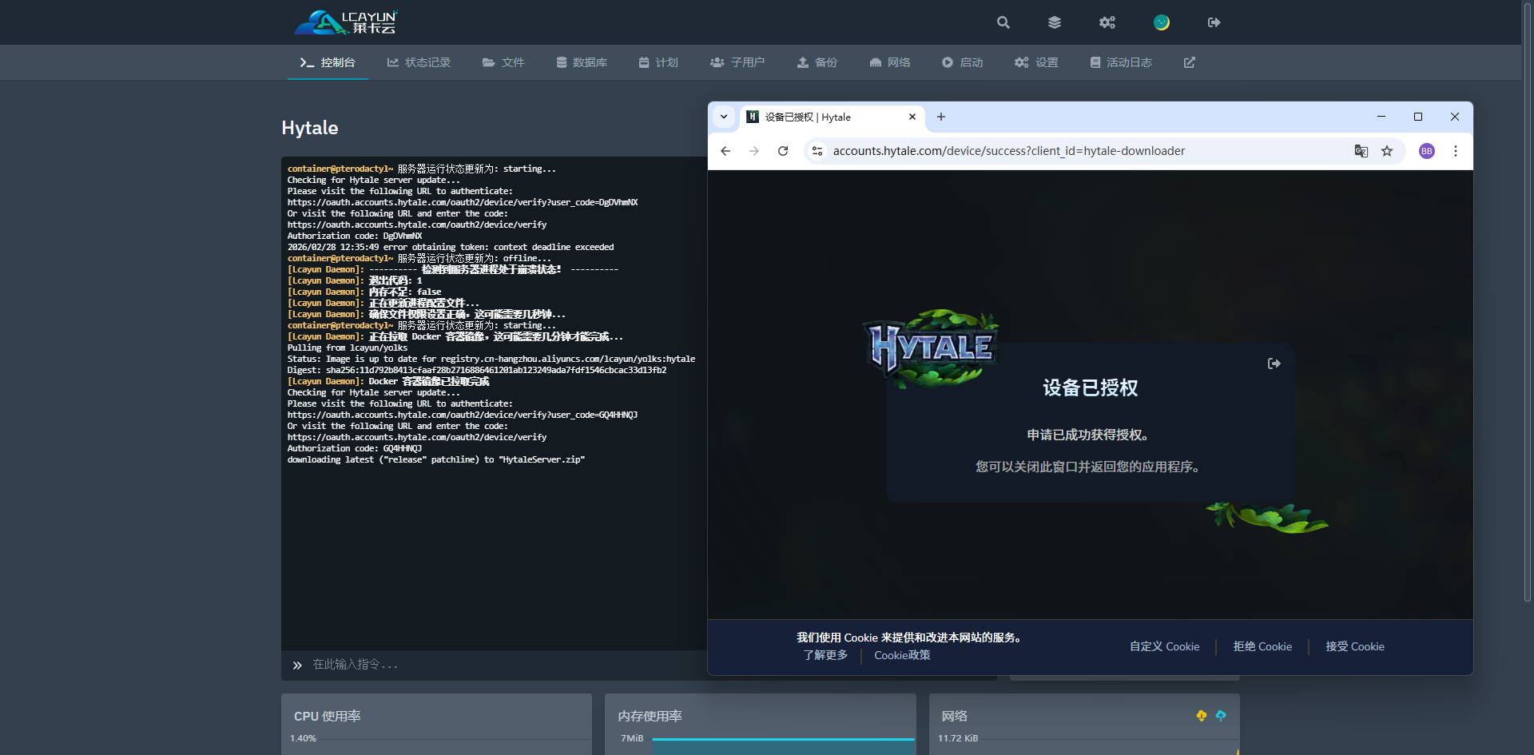Screen dimensions: 1534x755
Task: Reload the Hytale authorization page
Action: click(783, 151)
